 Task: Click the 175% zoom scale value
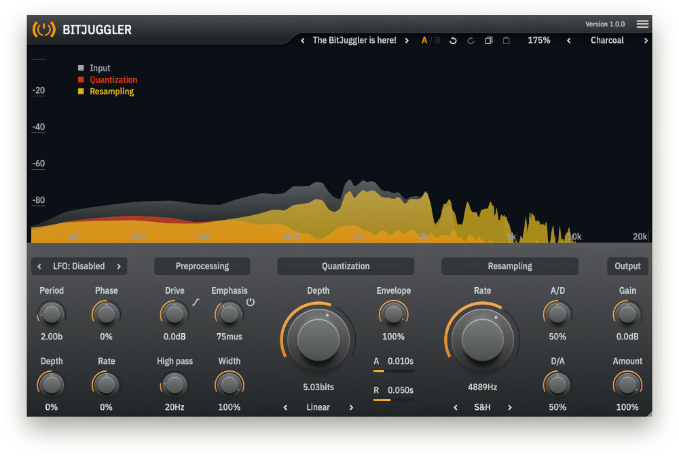pos(538,40)
